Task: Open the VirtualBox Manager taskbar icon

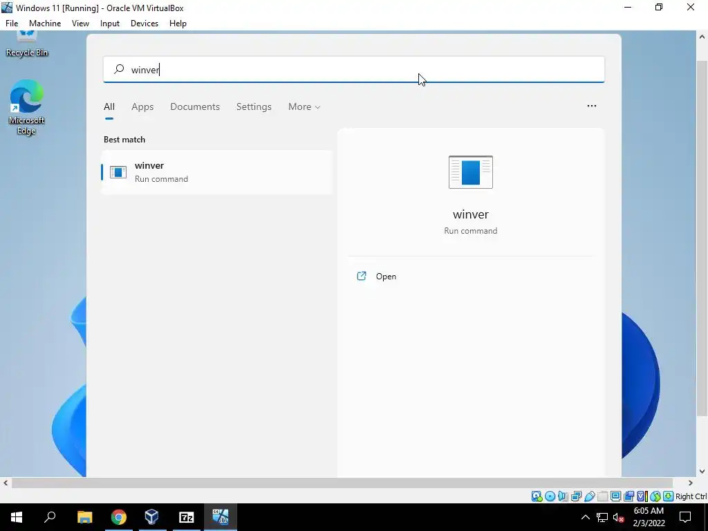Action: [x=152, y=517]
